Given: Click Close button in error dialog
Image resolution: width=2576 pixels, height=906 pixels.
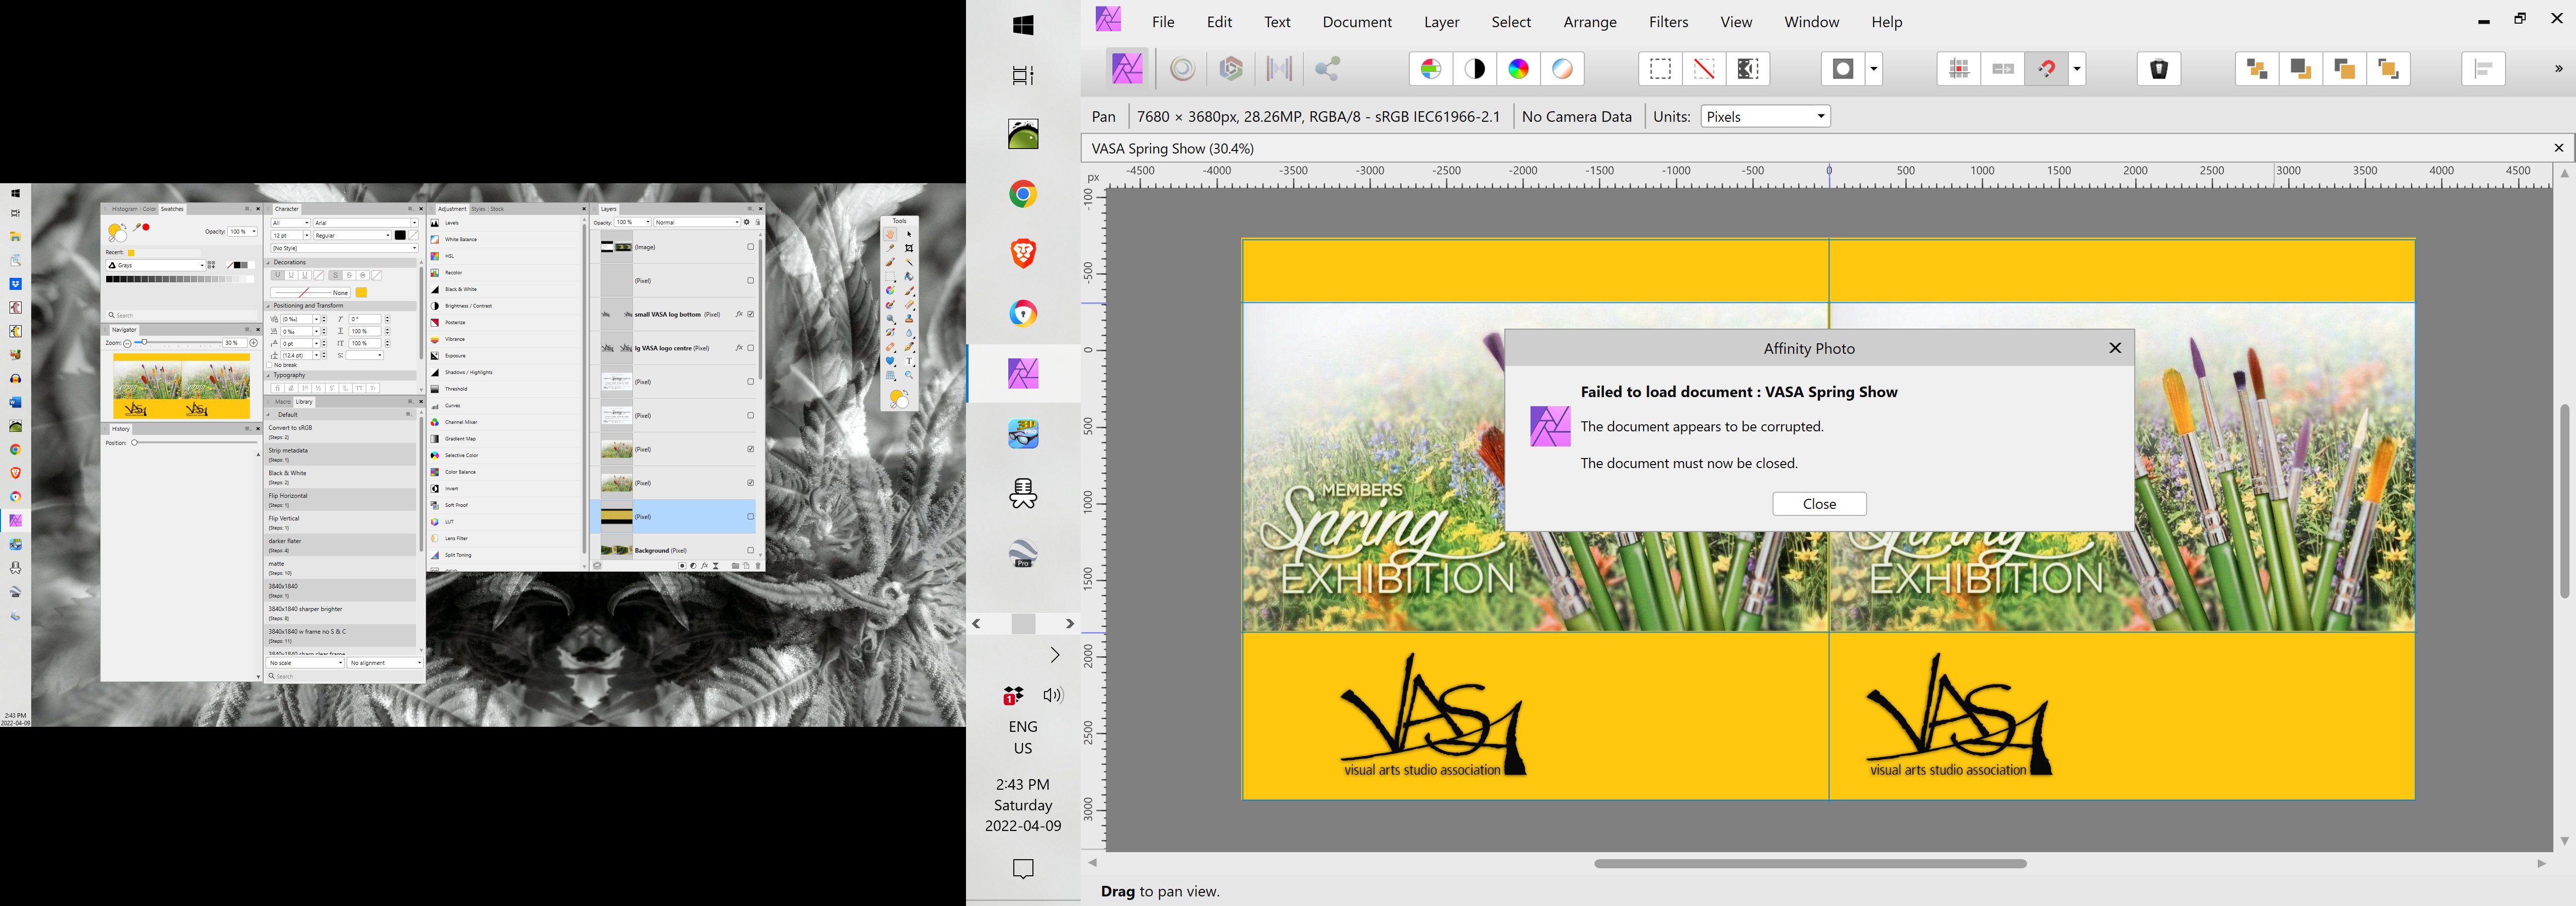Looking at the screenshot, I should coord(1819,504).
